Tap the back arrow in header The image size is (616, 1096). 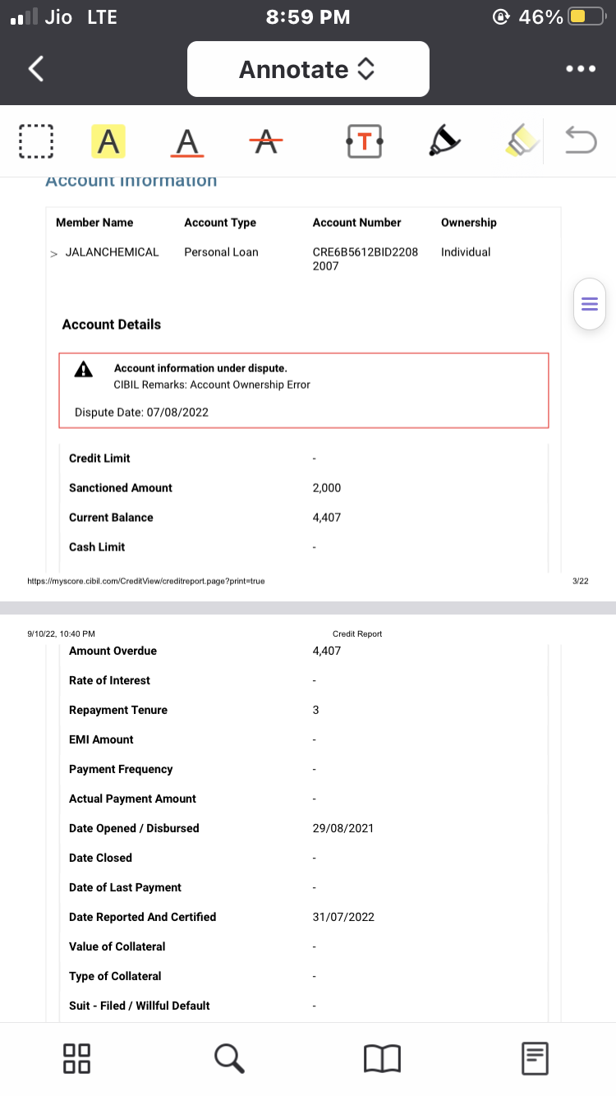[36, 69]
